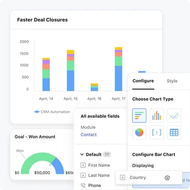Viewport: 190px width, 190px height.
Task: Click the Choose Chart Type heading
Action: pos(153,99)
